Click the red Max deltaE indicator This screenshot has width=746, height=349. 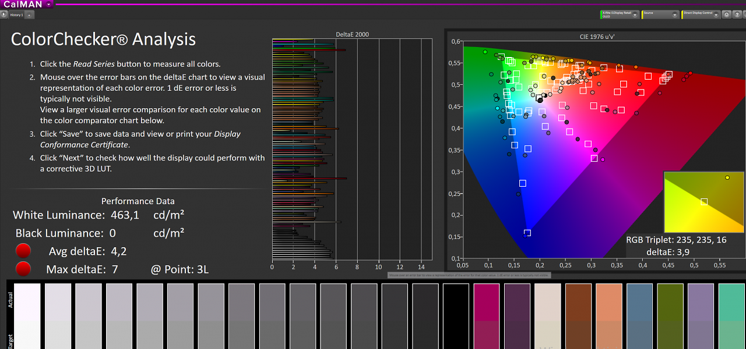click(23, 269)
